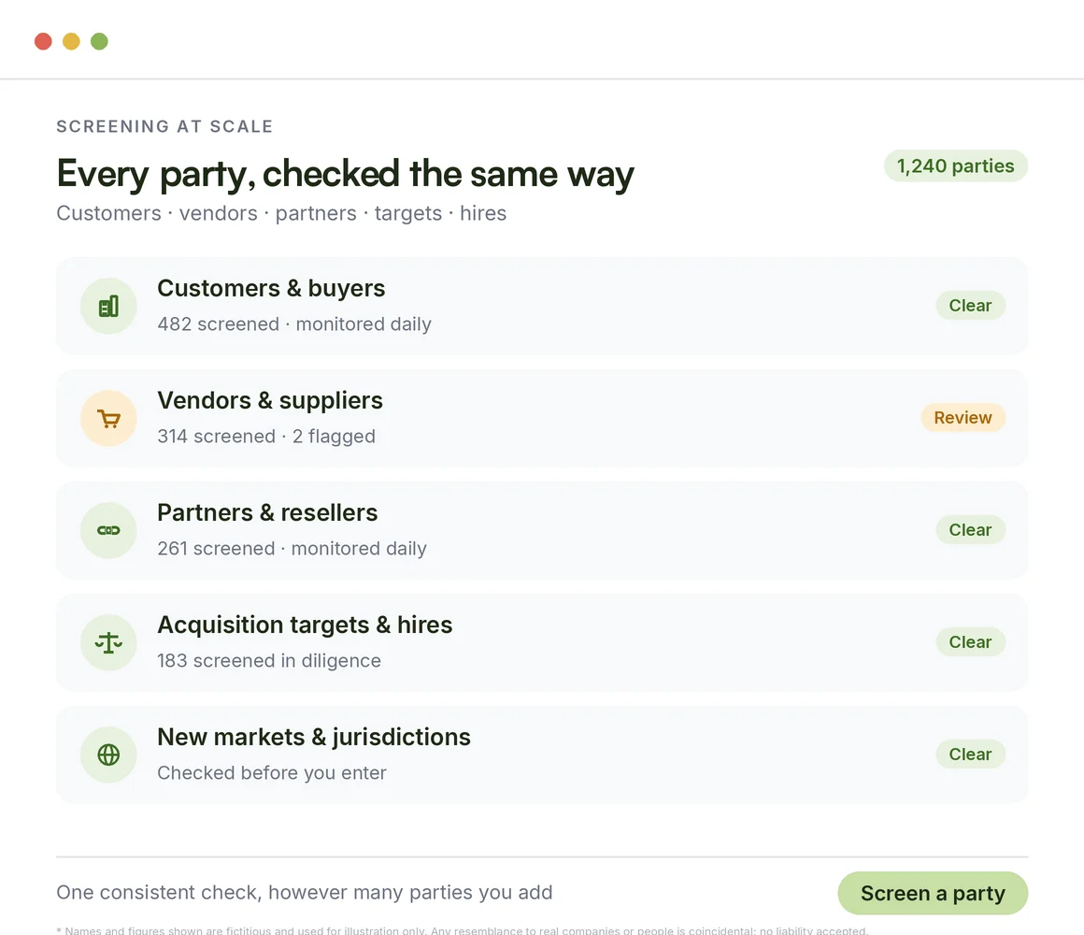Click the yellow minimize window dot

71,41
